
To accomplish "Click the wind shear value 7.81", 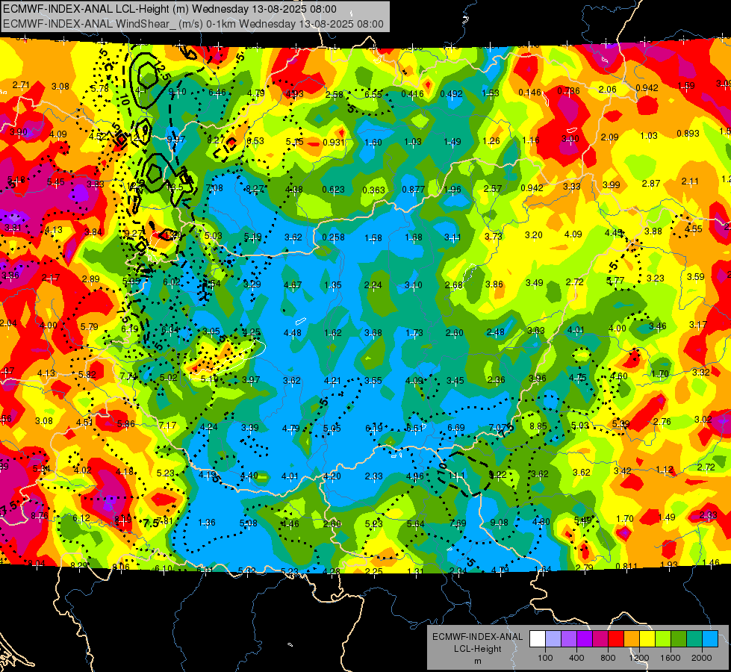I will (x=165, y=521).
